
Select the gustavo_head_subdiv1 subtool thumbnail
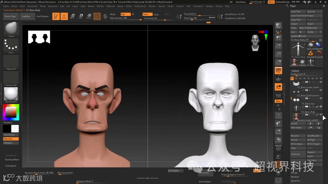pos(296,116)
